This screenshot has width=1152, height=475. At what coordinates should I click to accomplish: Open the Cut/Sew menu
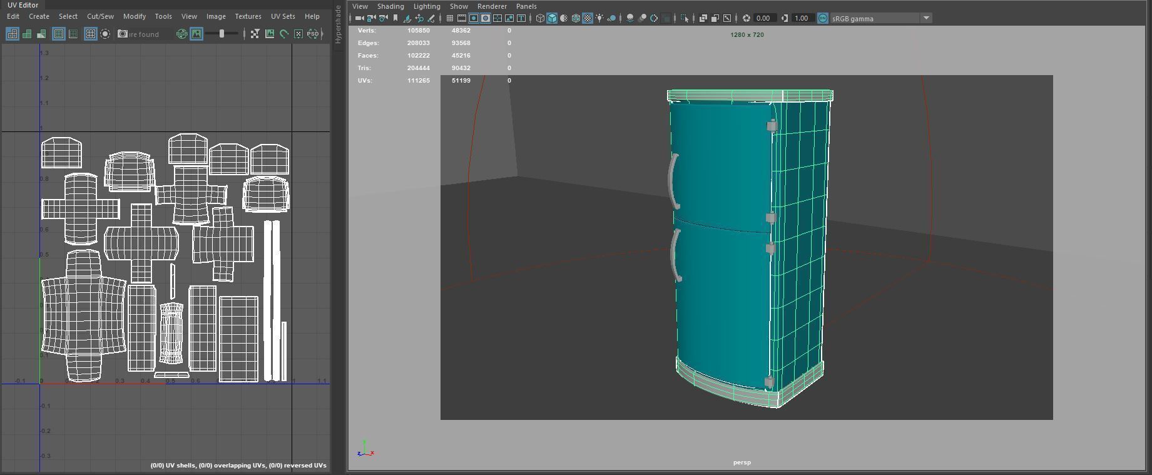pyautogui.click(x=100, y=16)
